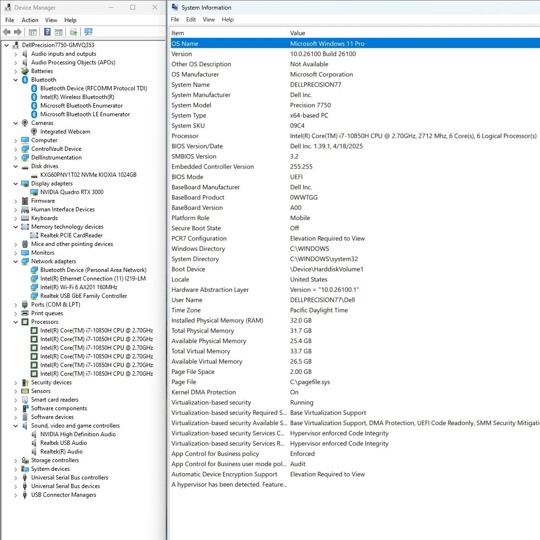Collapse the Network adapters category
This screenshot has width=540, height=540.
click(15, 261)
